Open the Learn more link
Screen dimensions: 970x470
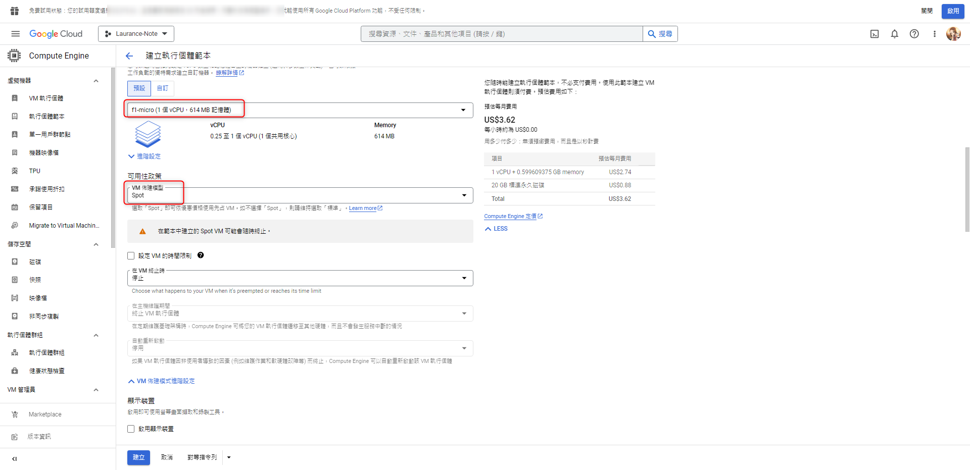point(365,208)
